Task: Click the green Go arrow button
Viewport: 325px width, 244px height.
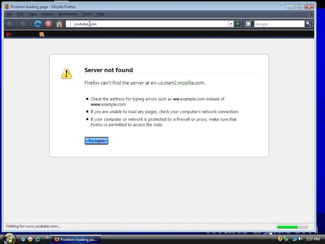Action: tap(238, 24)
